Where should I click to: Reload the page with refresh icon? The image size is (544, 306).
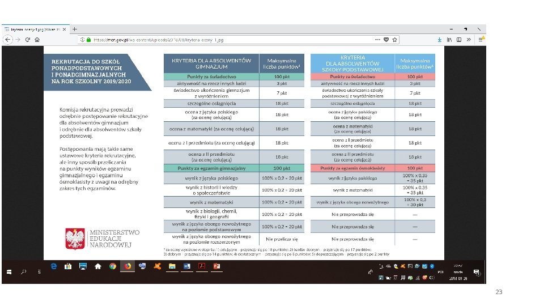[27, 40]
